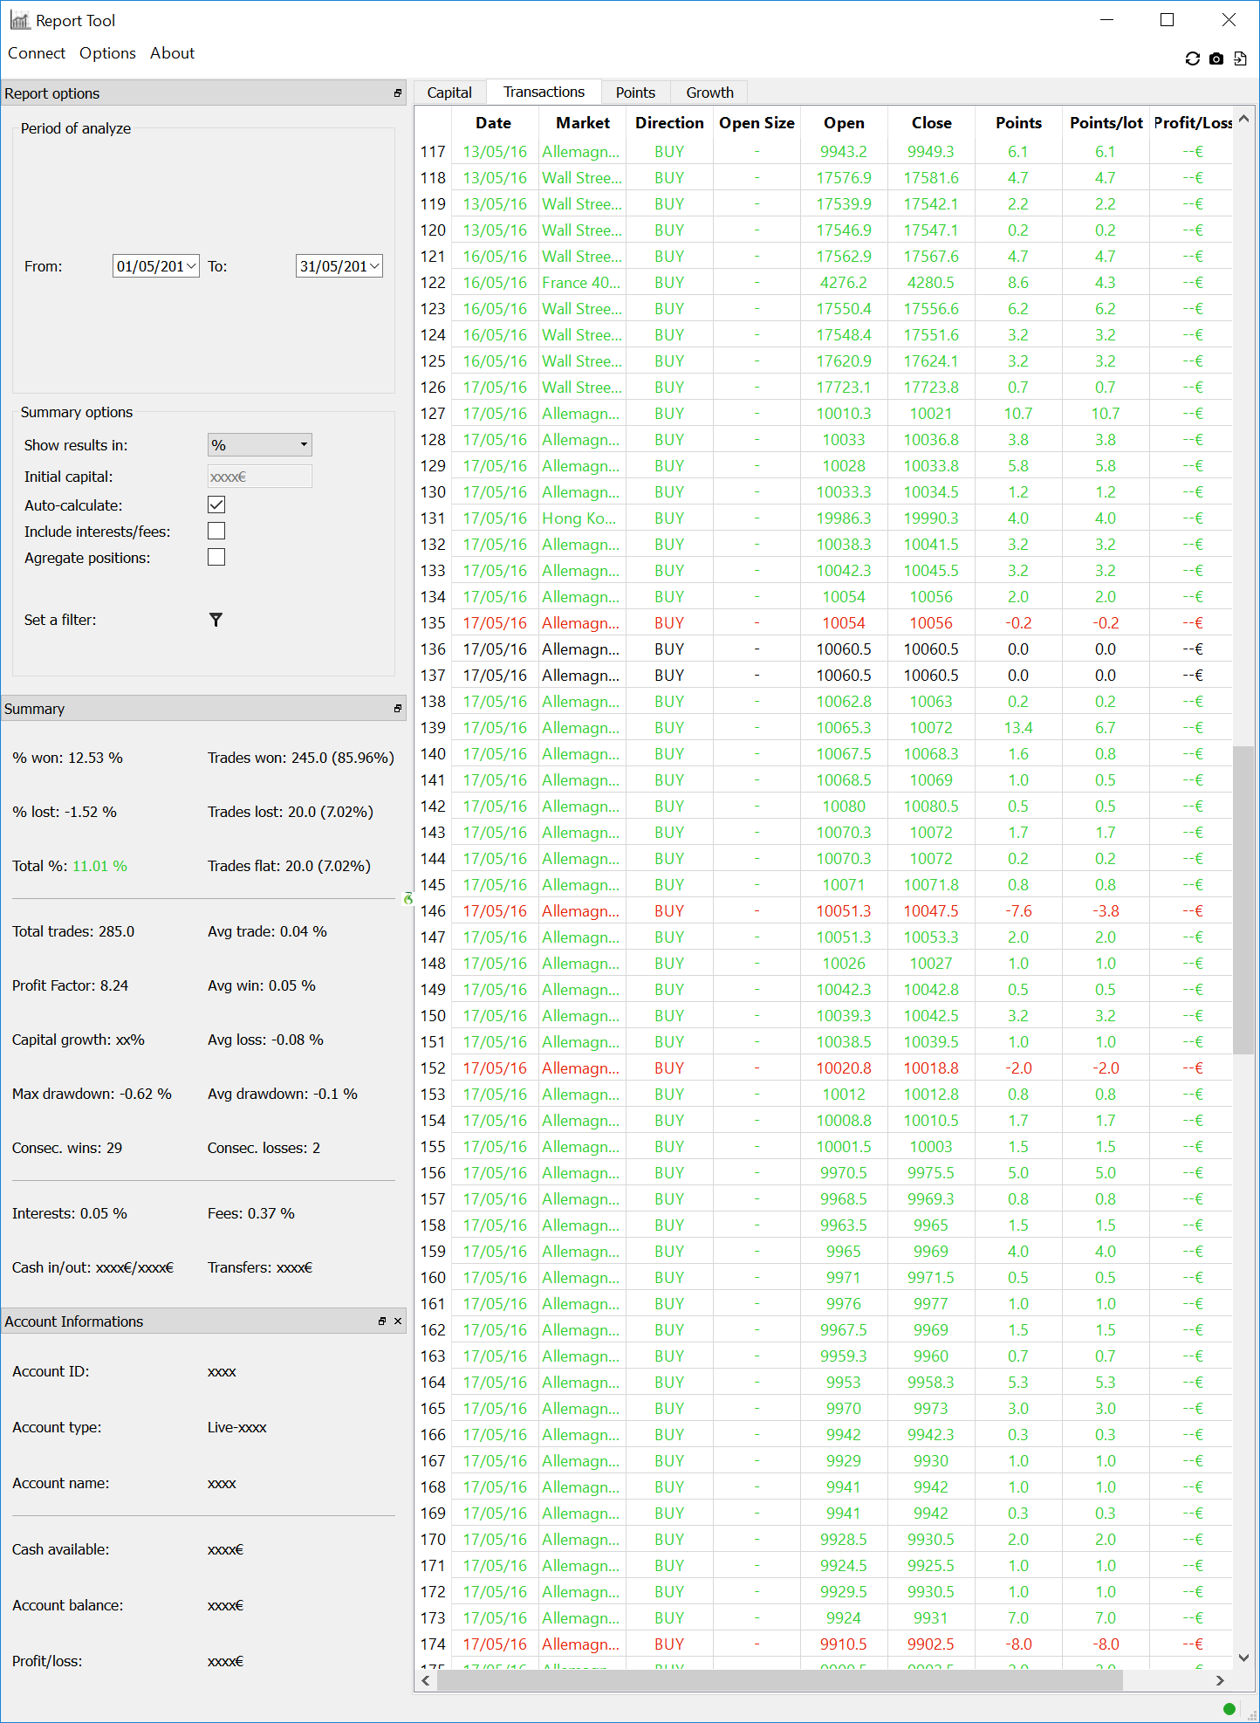
Task: Close the Account Informations panel
Action: coord(398,1321)
